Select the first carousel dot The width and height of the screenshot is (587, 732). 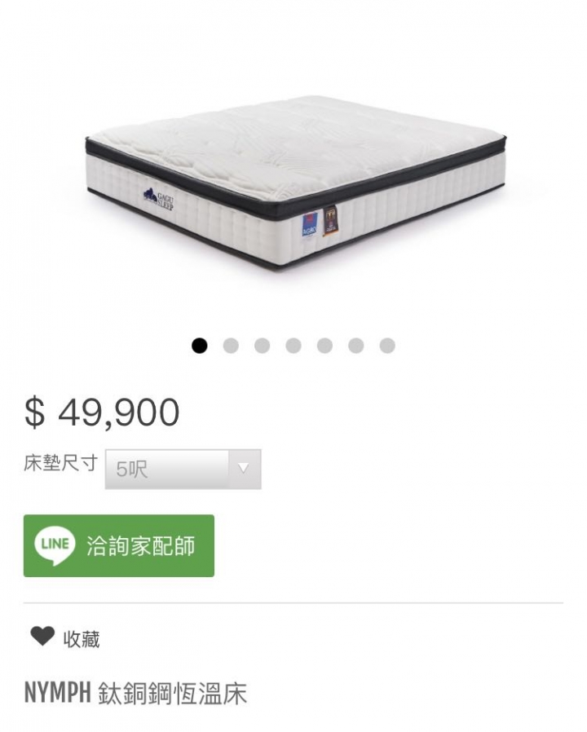(200, 346)
